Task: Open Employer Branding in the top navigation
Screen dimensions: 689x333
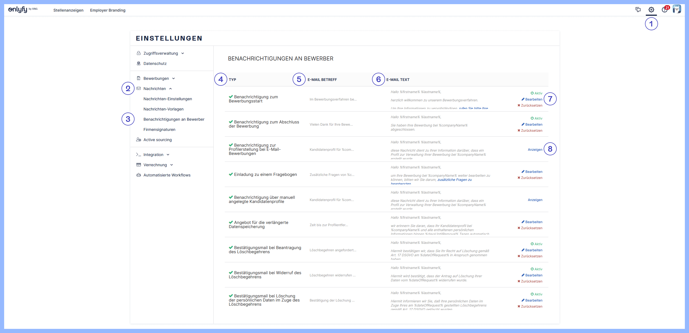Action: (108, 10)
